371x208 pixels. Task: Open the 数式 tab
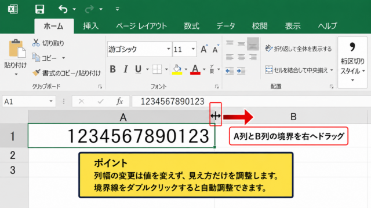point(191,25)
